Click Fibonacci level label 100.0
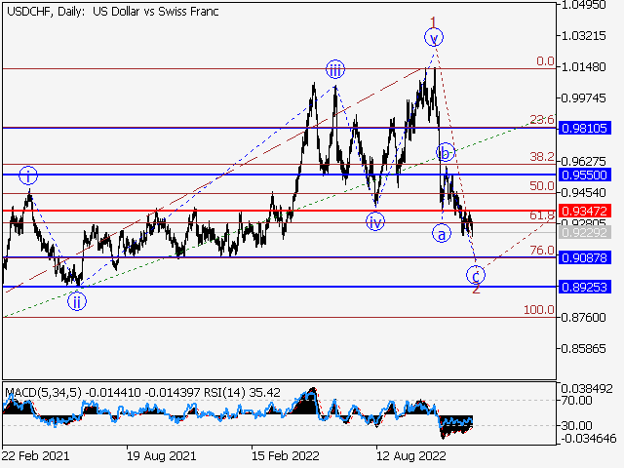 pyautogui.click(x=539, y=309)
